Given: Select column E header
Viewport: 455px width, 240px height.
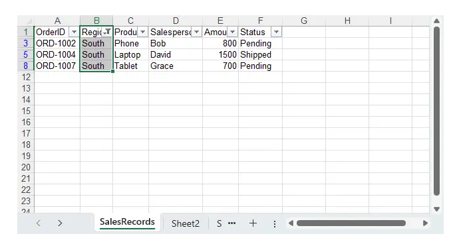Looking at the screenshot, I should (x=220, y=21).
